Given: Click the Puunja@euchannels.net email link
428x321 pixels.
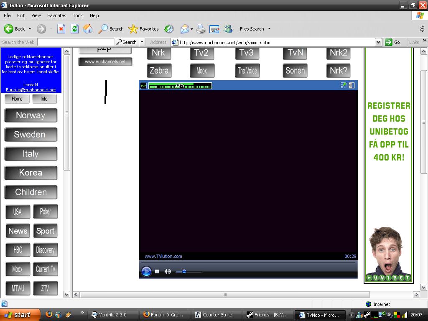Looking at the screenshot, I should 31,89.
